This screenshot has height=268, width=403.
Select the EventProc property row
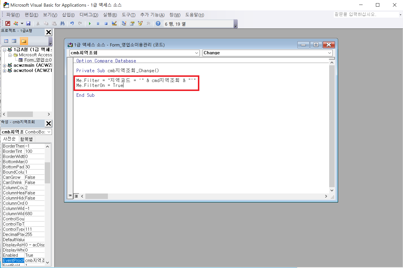click(23, 260)
